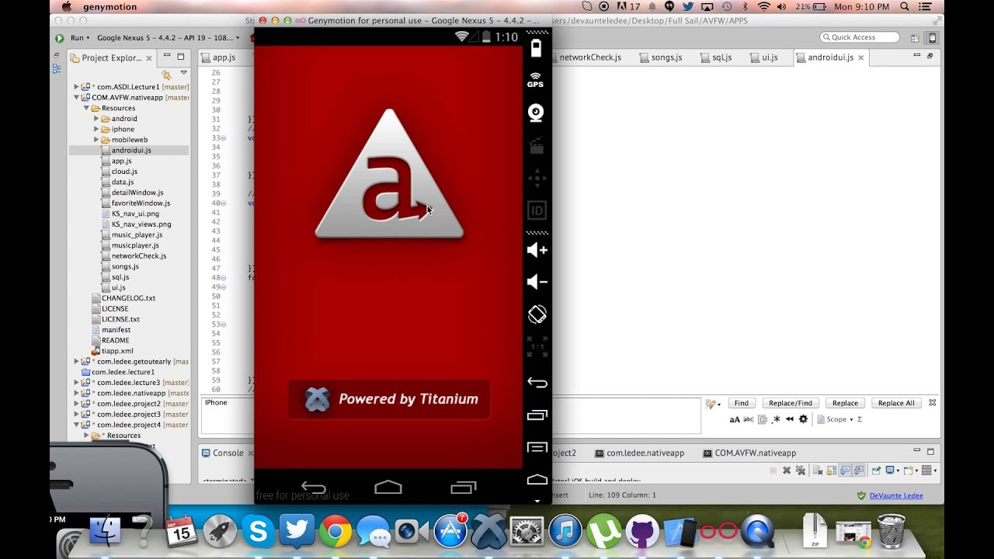Open the App Store from the Dock
994x559 pixels.
pos(450,531)
